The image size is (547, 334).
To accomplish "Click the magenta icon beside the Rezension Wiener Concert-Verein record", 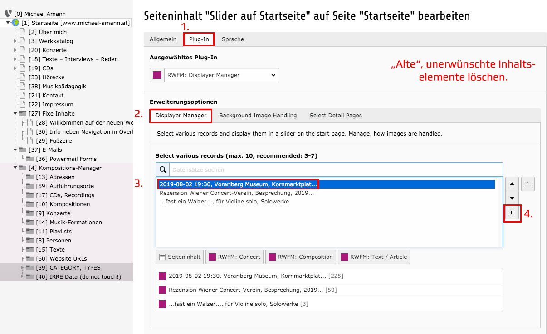I will (x=162, y=290).
